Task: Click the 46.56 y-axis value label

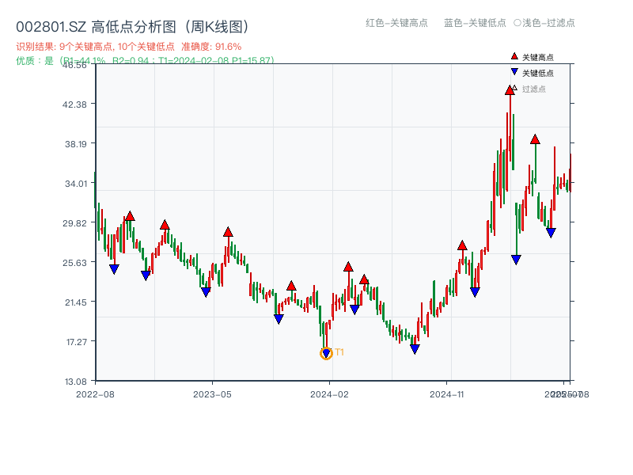Action: [75, 67]
